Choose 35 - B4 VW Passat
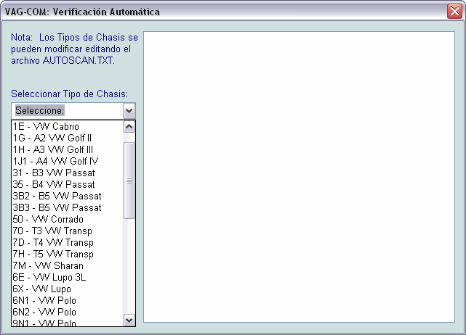The width and height of the screenshot is (466, 335). click(x=54, y=184)
